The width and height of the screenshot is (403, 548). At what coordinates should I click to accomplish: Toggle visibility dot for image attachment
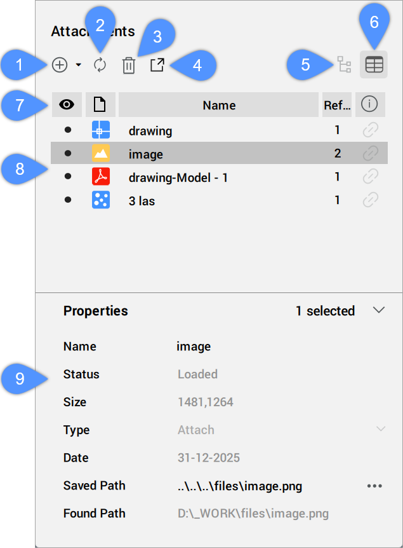(67, 153)
